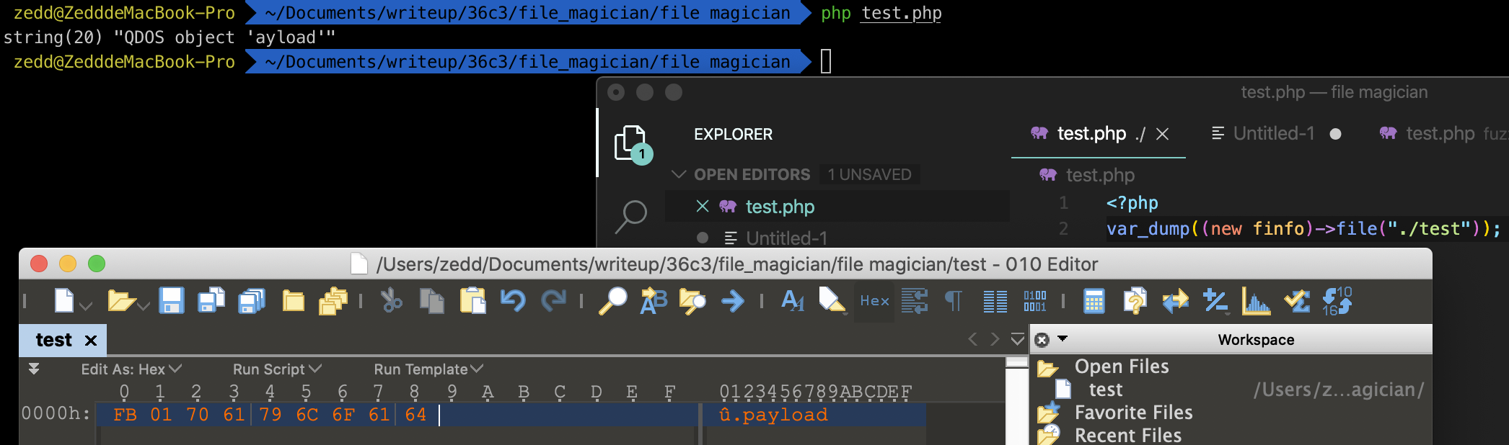The height and width of the screenshot is (445, 1509).
Task: Click the Goto blue arrow icon
Action: (x=733, y=301)
